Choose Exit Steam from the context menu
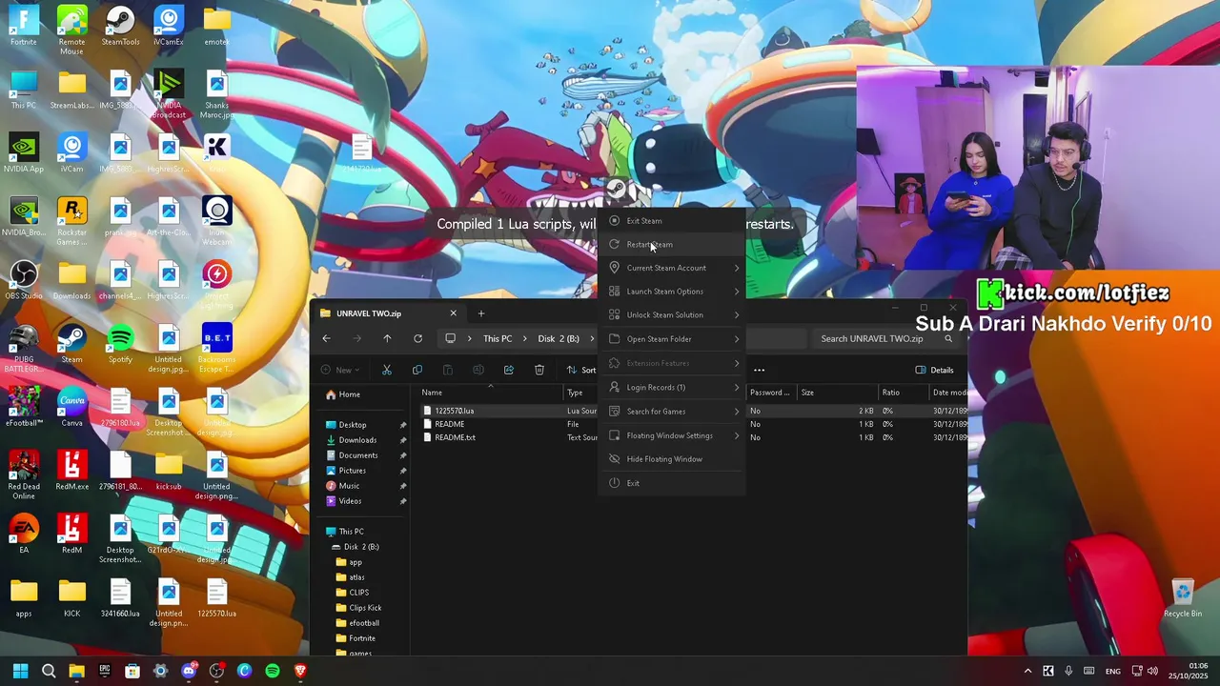Image resolution: width=1220 pixels, height=686 pixels. click(x=672, y=221)
